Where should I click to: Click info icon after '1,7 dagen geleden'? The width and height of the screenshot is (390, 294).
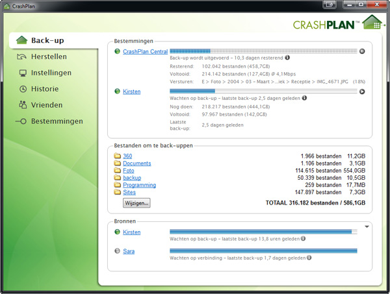point(309,258)
